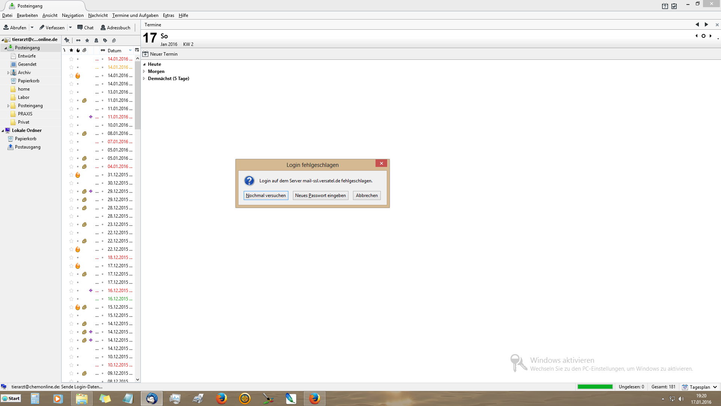Open the Abrufen dropdown arrow
Viewport: 721px width, 406px height.
pos(32,27)
